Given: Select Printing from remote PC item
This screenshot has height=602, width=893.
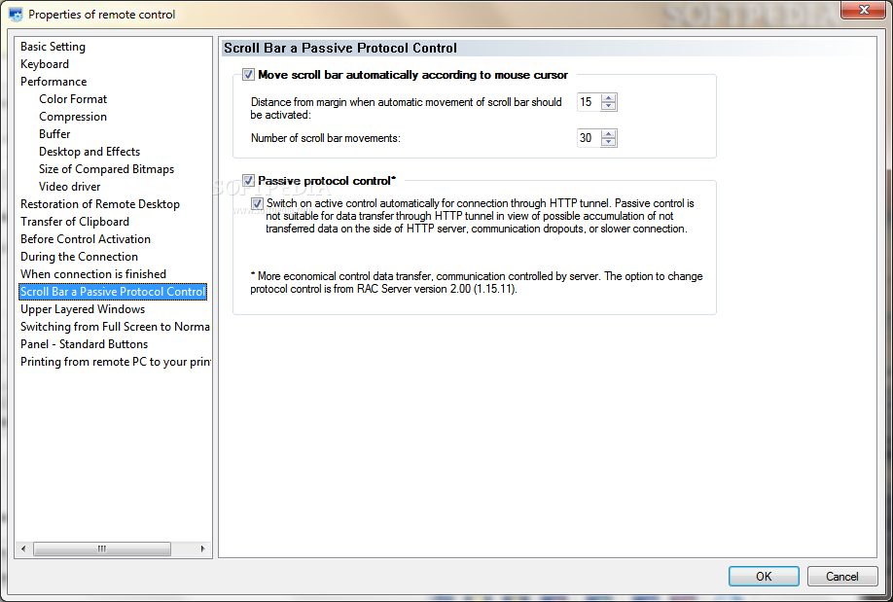Looking at the screenshot, I should click(x=116, y=362).
